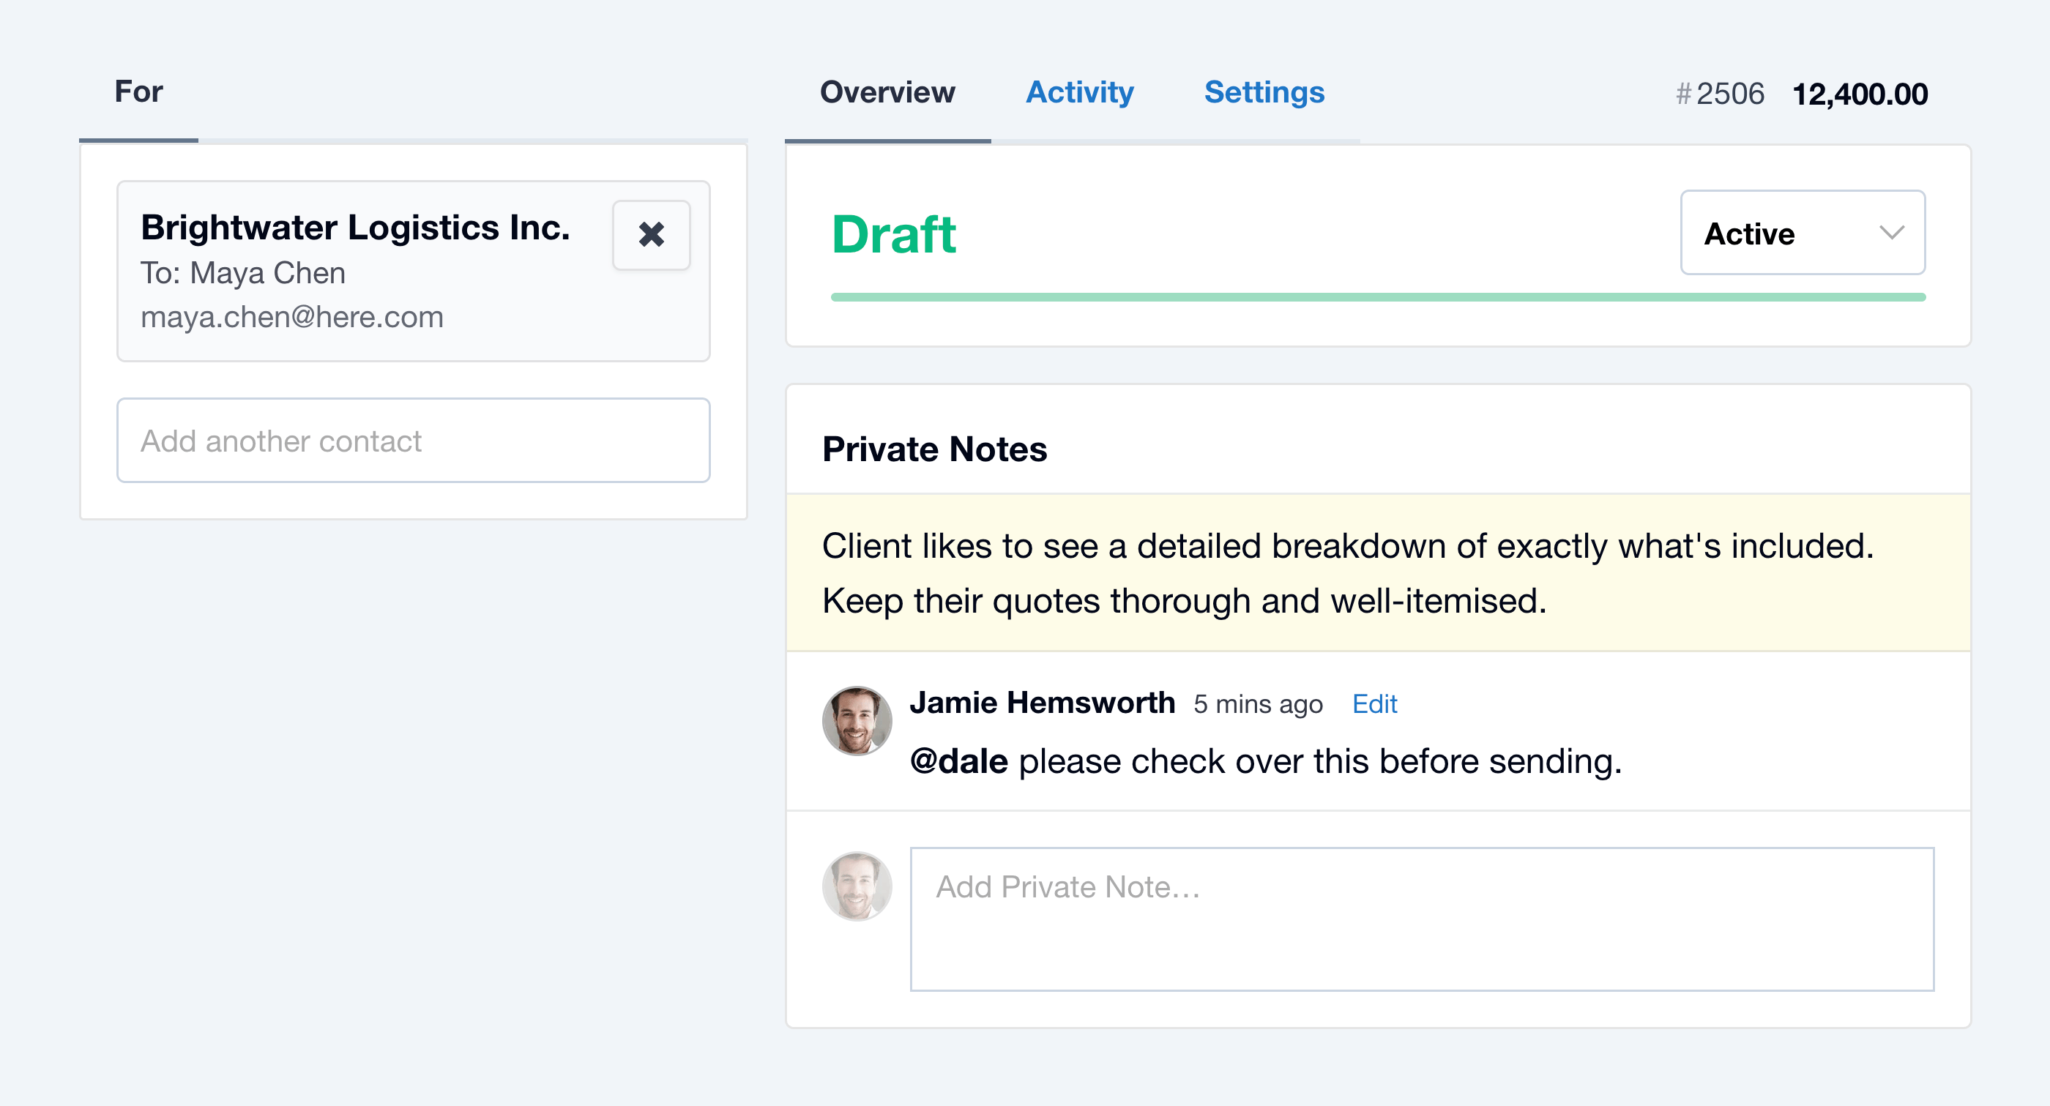Click the Draft status heading
This screenshot has width=2050, height=1106.
point(893,235)
